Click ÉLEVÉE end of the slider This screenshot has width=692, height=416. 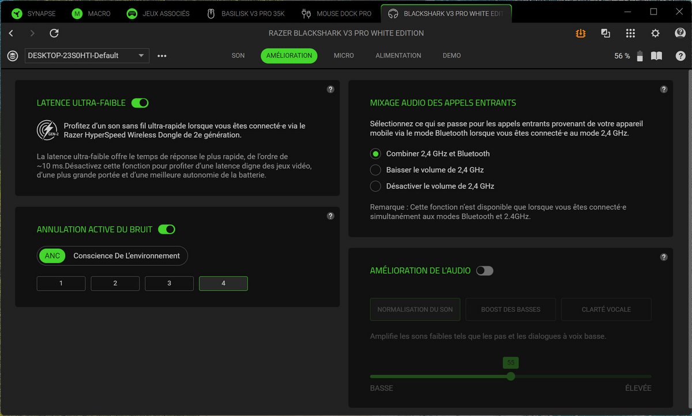click(x=638, y=388)
